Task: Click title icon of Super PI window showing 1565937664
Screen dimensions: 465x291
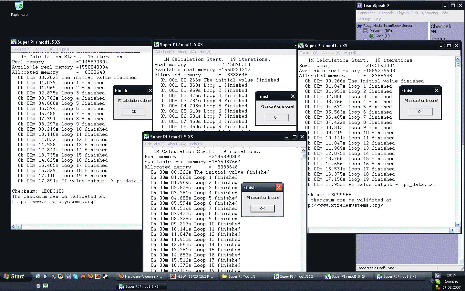Action: (146, 136)
